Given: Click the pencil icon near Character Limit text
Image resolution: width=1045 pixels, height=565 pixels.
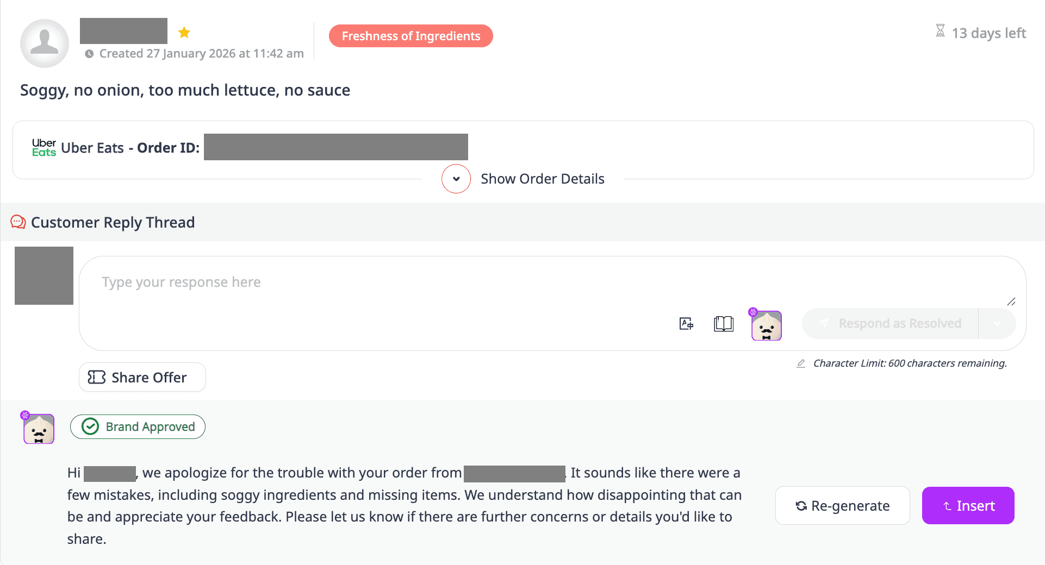Looking at the screenshot, I should coord(800,363).
